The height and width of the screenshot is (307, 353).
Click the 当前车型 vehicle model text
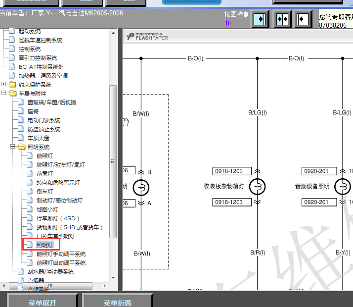point(61,13)
